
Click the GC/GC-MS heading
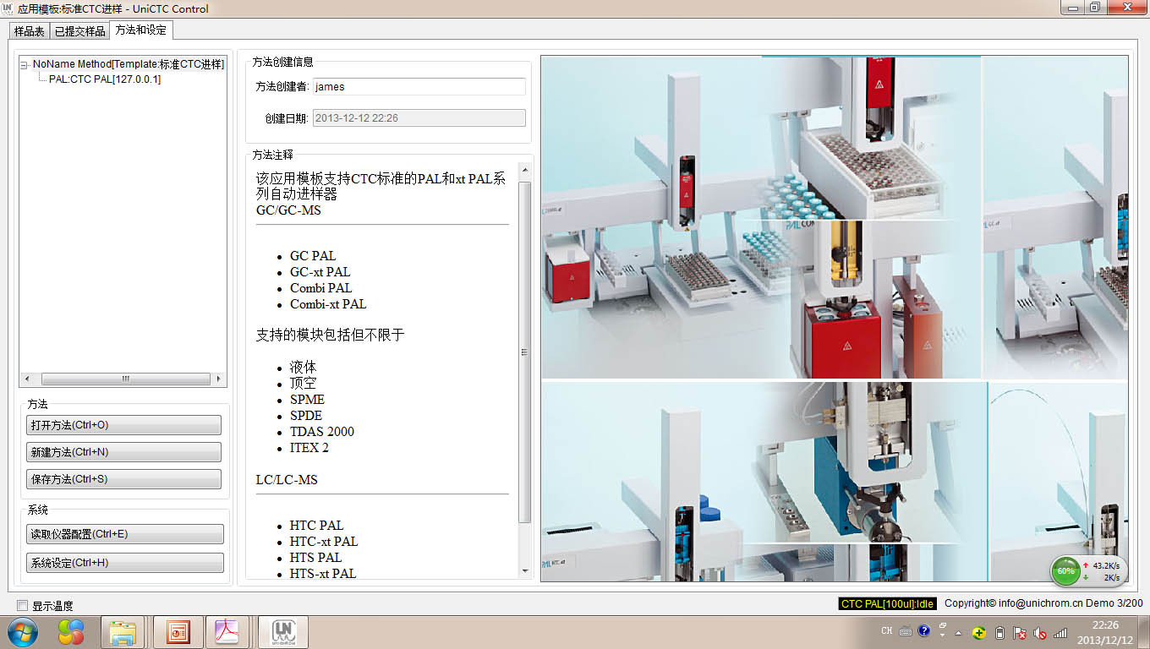click(288, 210)
